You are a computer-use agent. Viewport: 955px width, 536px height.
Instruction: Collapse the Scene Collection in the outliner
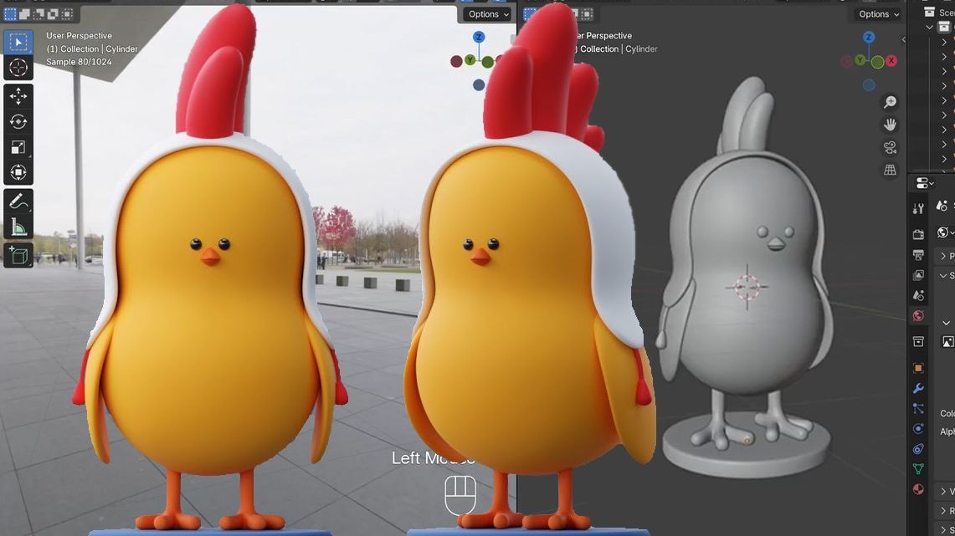click(929, 27)
